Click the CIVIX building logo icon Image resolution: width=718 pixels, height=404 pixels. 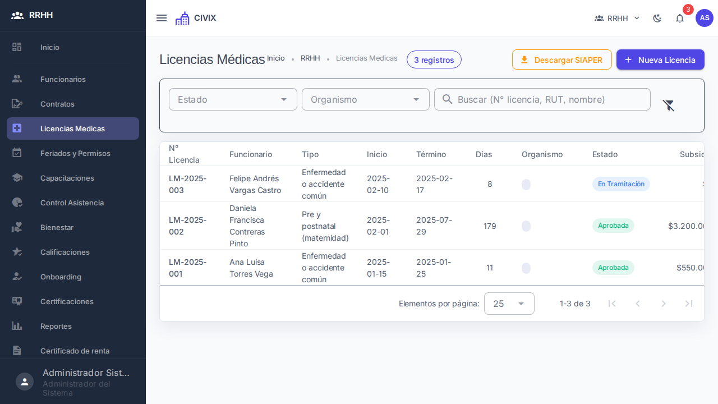[182, 18]
